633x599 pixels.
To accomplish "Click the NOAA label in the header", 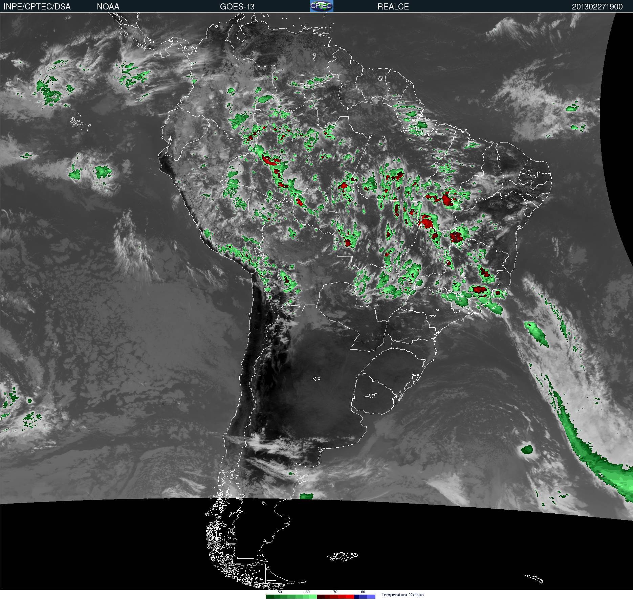I will click(x=108, y=6).
